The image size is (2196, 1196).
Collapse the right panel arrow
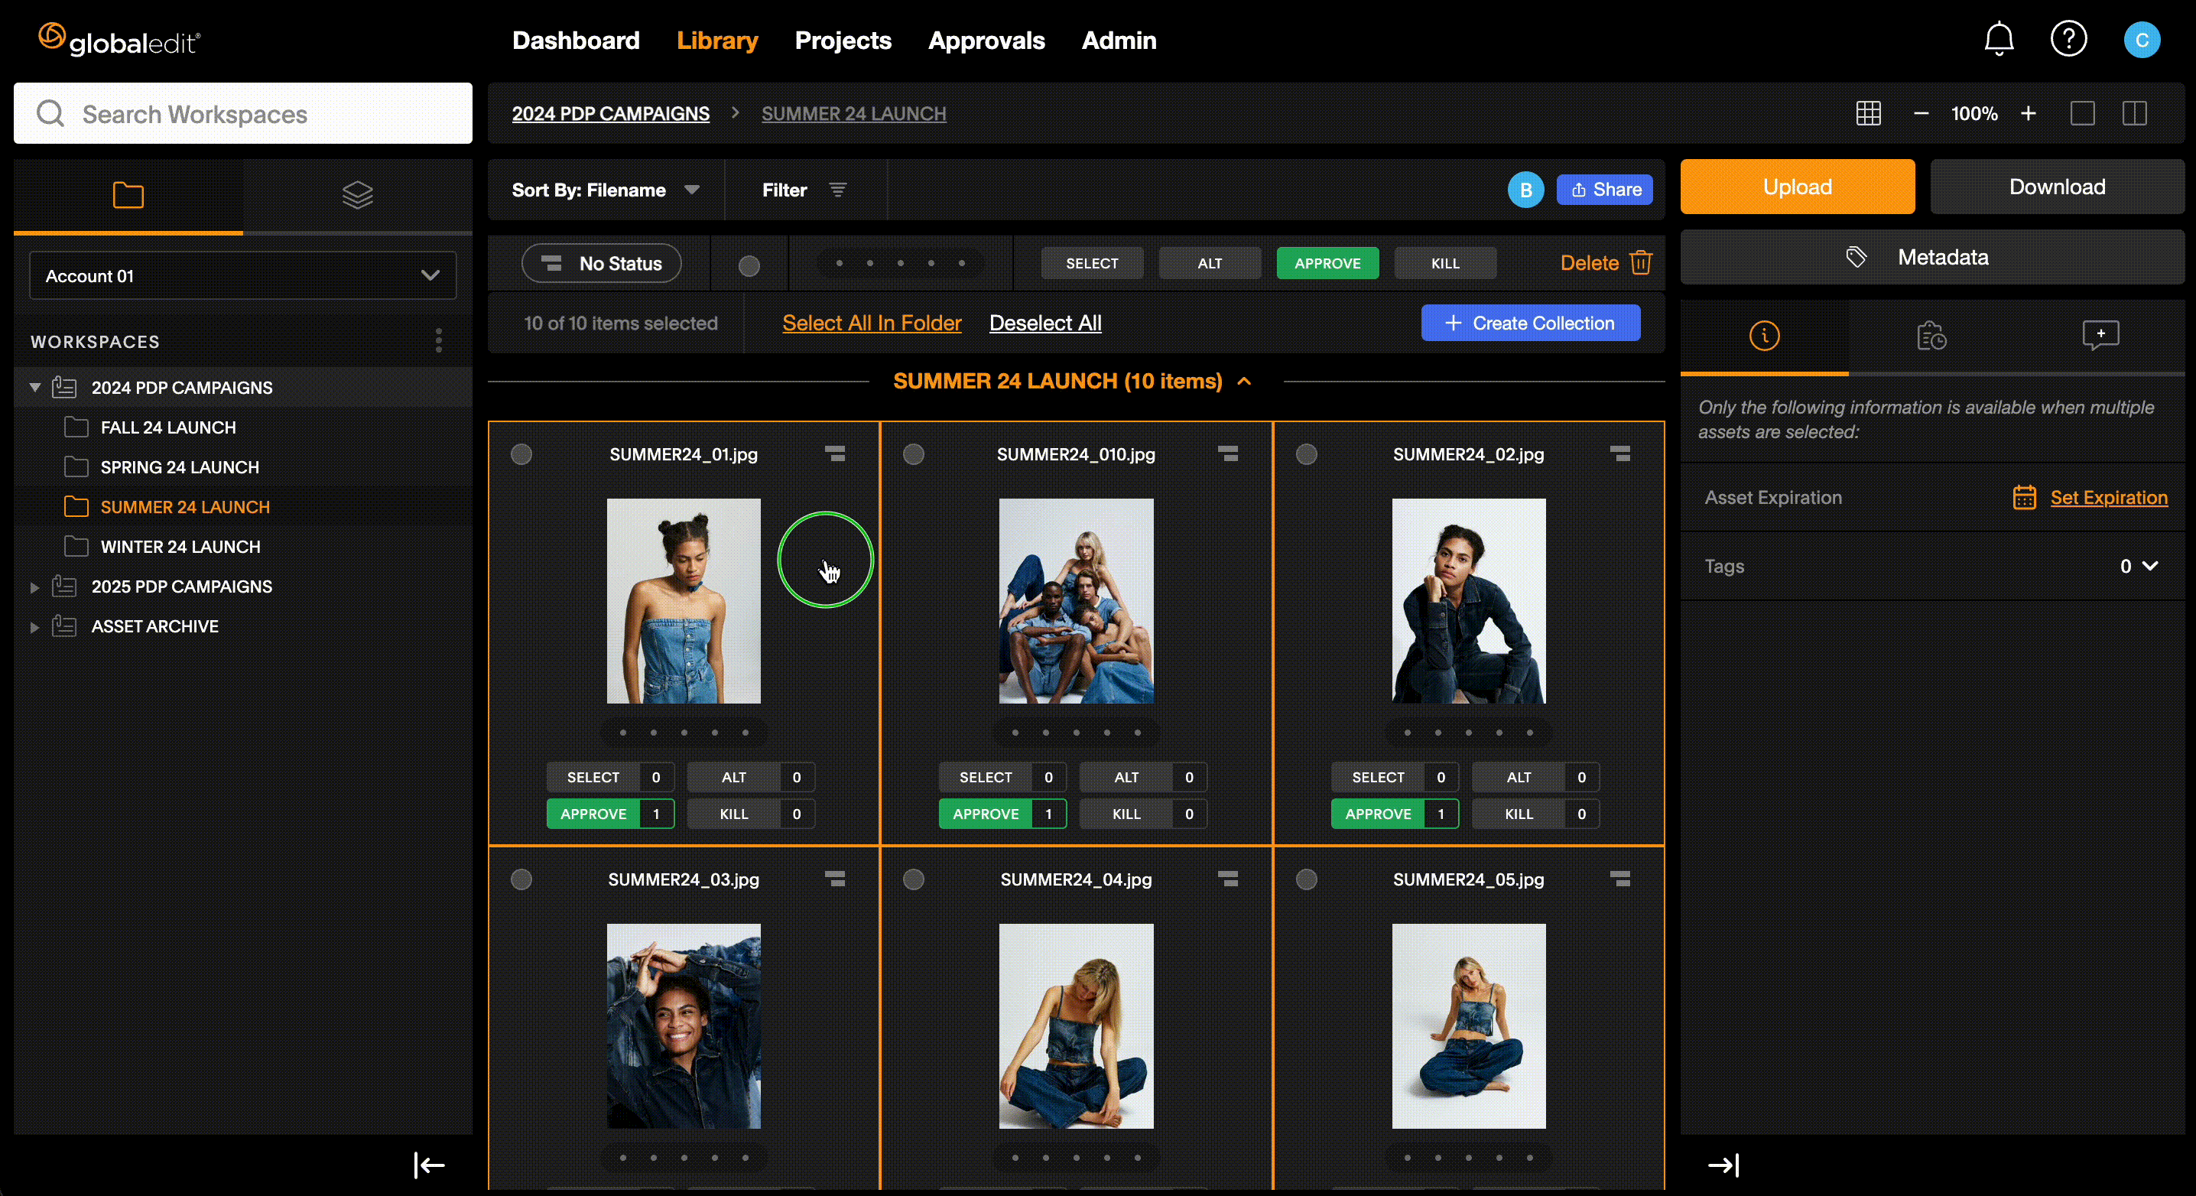point(1723,1165)
